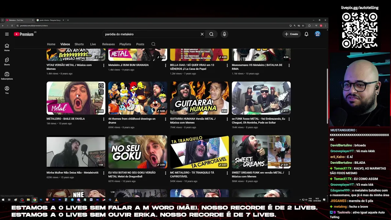Show hidden system tray icons
This screenshot has width=391, height=220.
click(x=300, y=200)
